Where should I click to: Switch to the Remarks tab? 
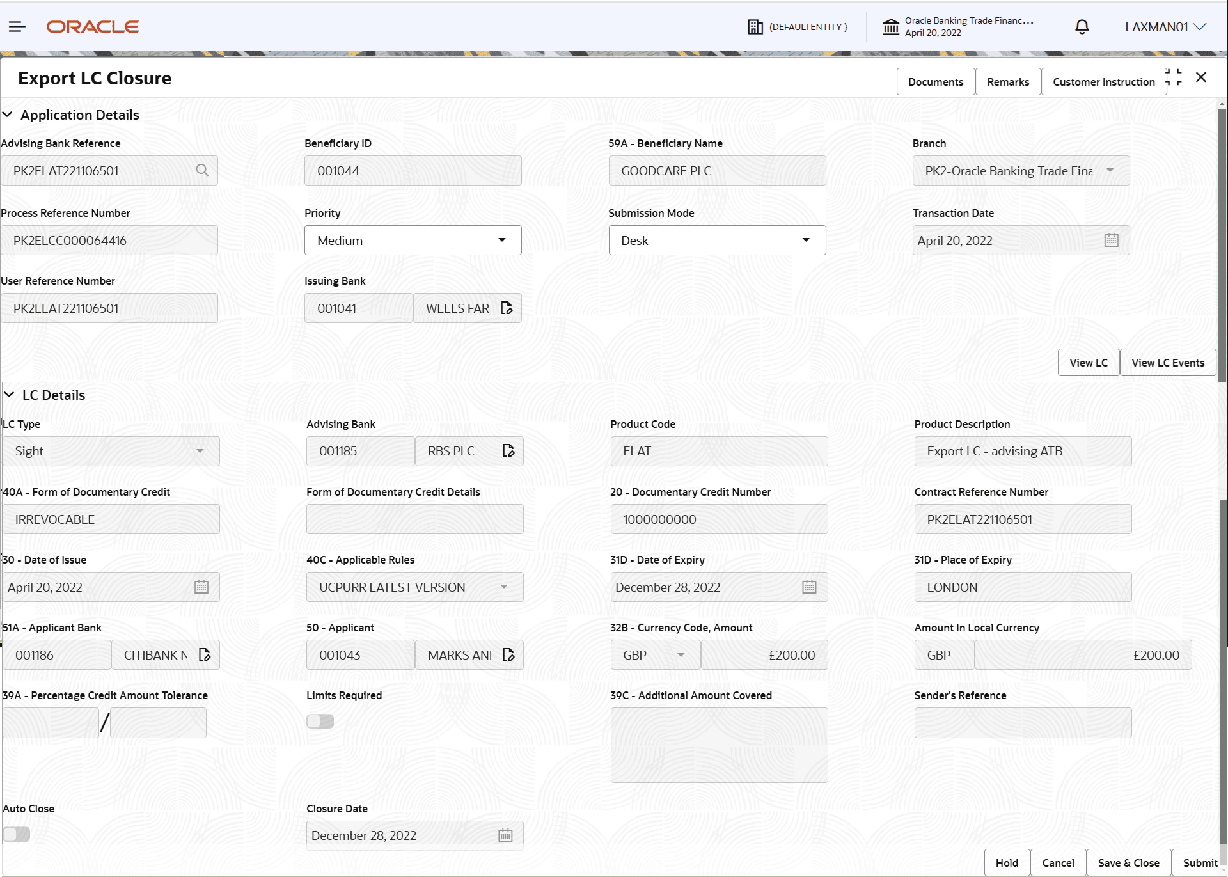pyautogui.click(x=1007, y=81)
